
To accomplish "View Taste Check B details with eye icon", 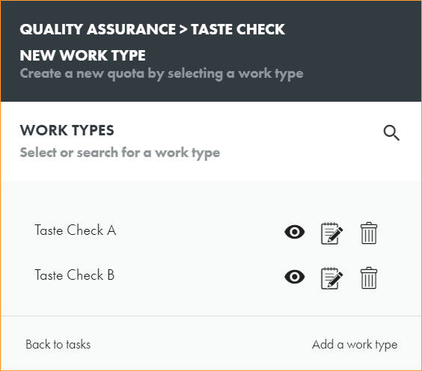I will click(295, 277).
